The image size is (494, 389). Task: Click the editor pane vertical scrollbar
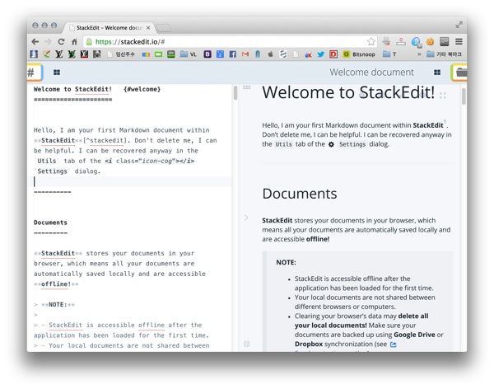tap(235, 92)
